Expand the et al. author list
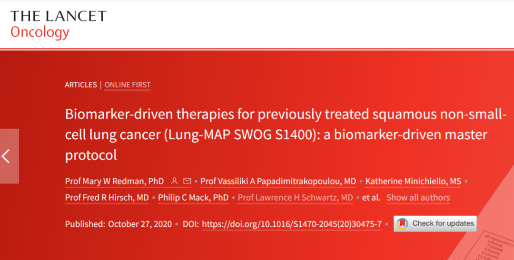 pos(371,197)
